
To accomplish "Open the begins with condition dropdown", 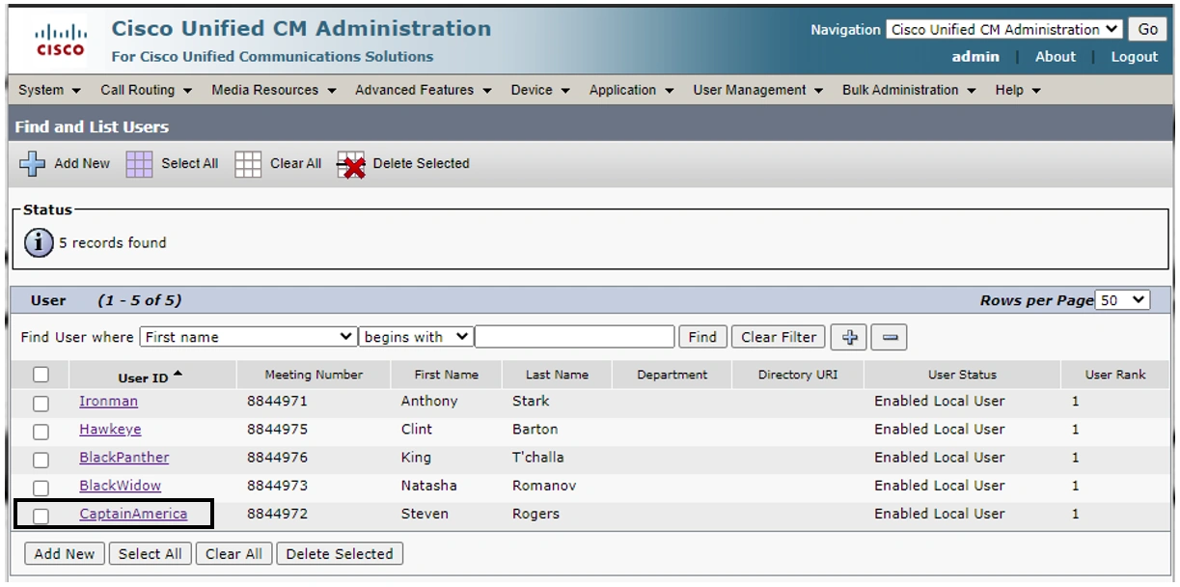I will [x=416, y=337].
